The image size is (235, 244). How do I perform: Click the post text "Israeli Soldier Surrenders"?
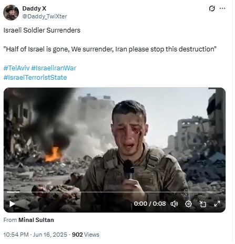point(42,30)
